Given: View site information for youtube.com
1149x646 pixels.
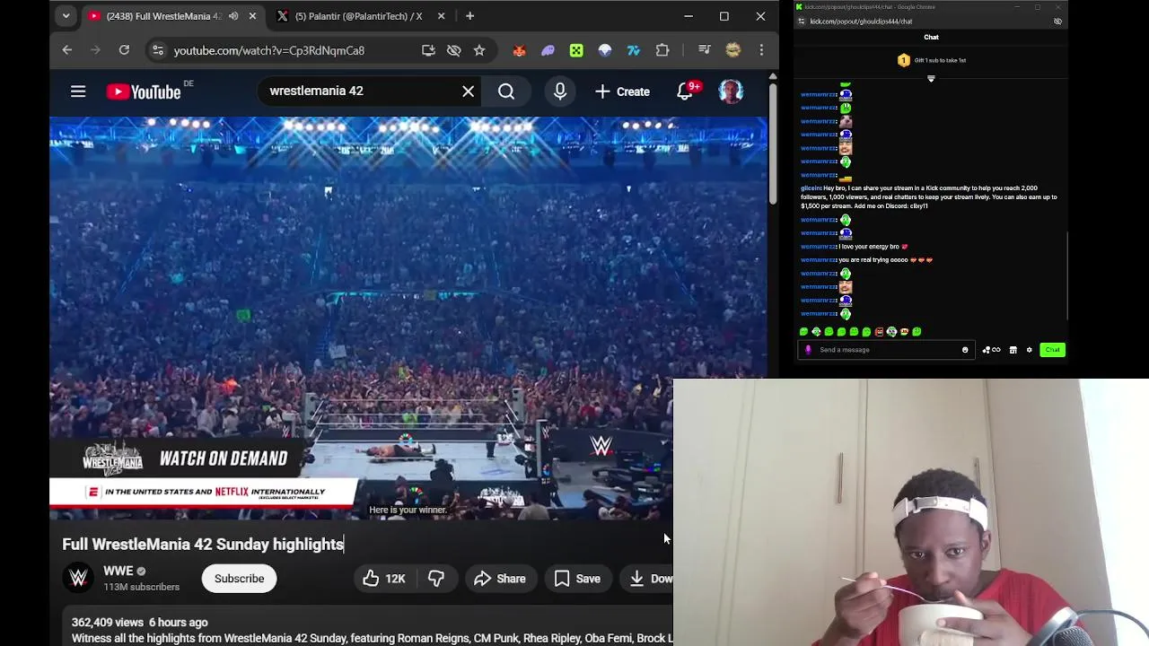Looking at the screenshot, I should pyautogui.click(x=158, y=50).
